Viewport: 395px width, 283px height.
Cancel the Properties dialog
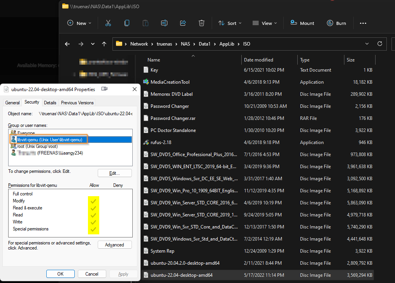92,274
